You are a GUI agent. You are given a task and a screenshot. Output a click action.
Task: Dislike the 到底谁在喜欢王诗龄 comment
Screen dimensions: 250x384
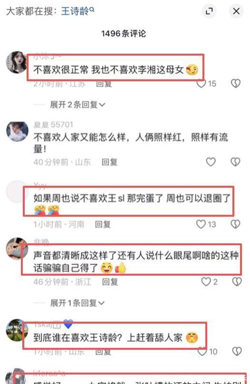pyautogui.click(x=237, y=351)
